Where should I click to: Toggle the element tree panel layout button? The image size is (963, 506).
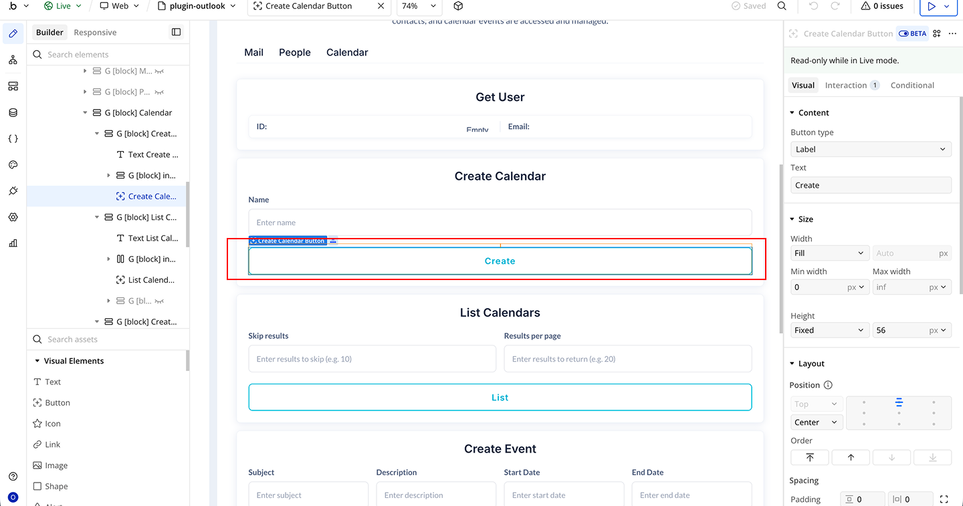(176, 32)
